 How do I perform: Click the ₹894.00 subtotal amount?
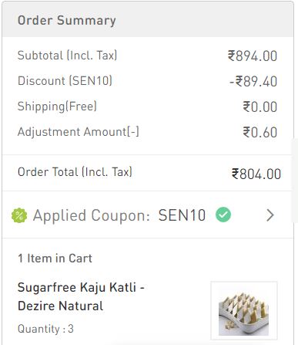(253, 56)
